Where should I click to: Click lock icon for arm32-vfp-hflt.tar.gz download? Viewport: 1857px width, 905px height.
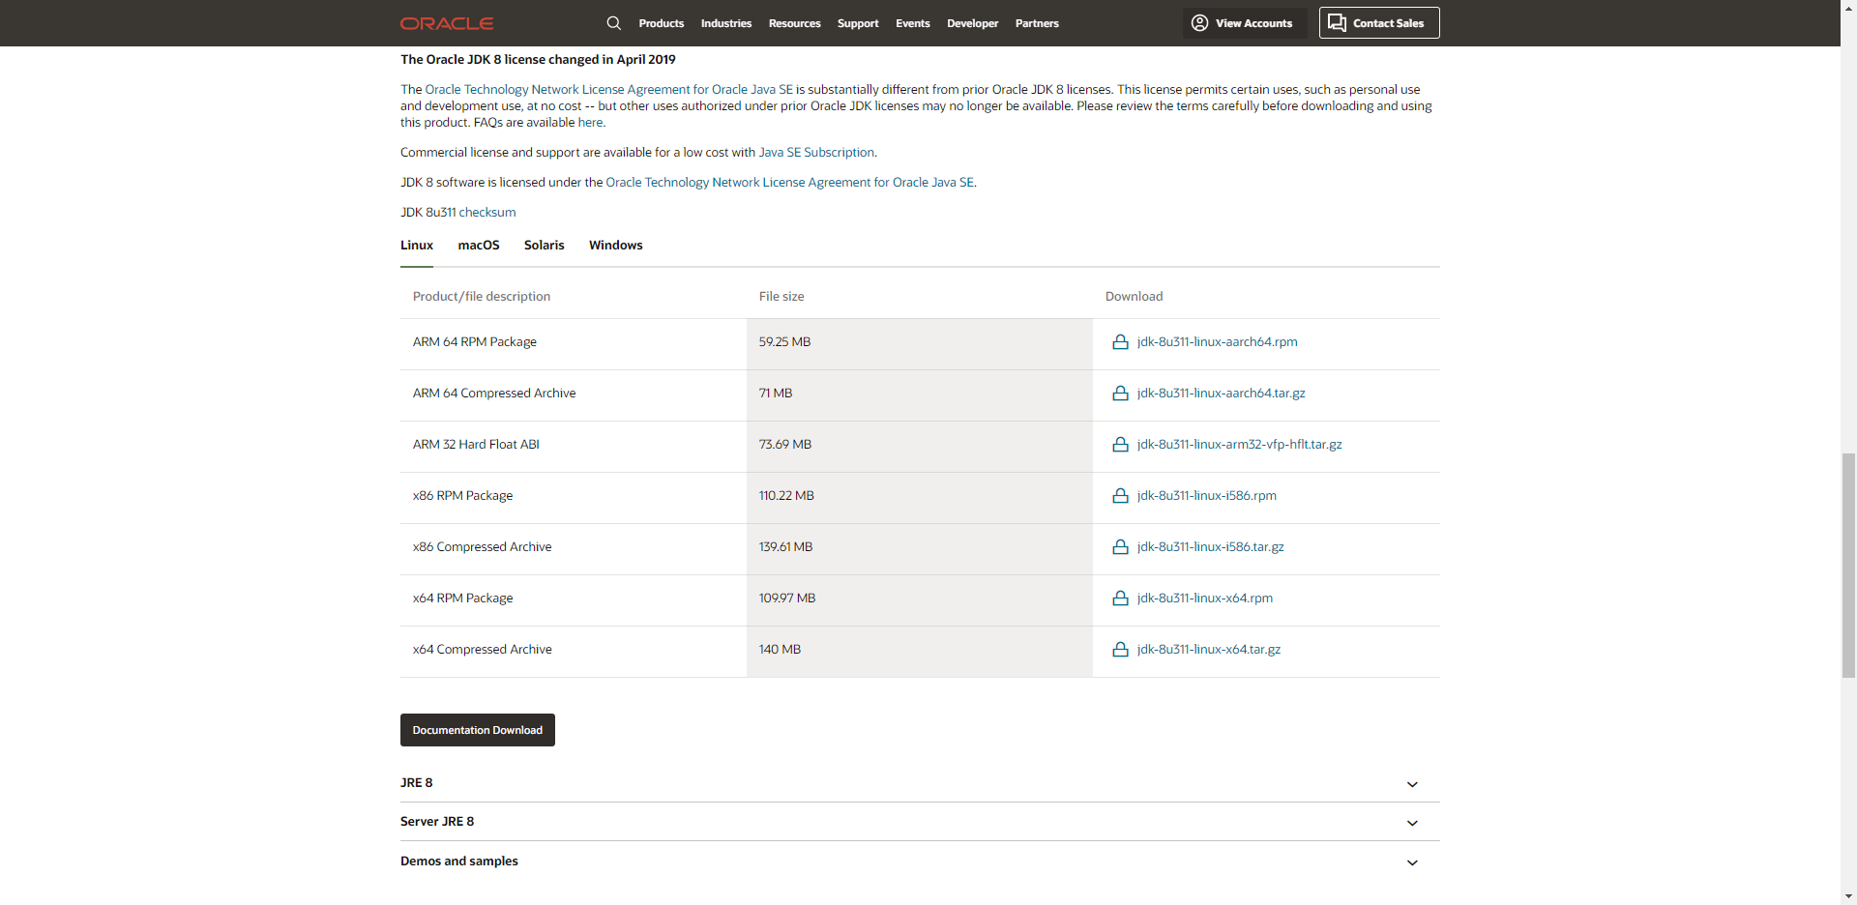tap(1120, 445)
